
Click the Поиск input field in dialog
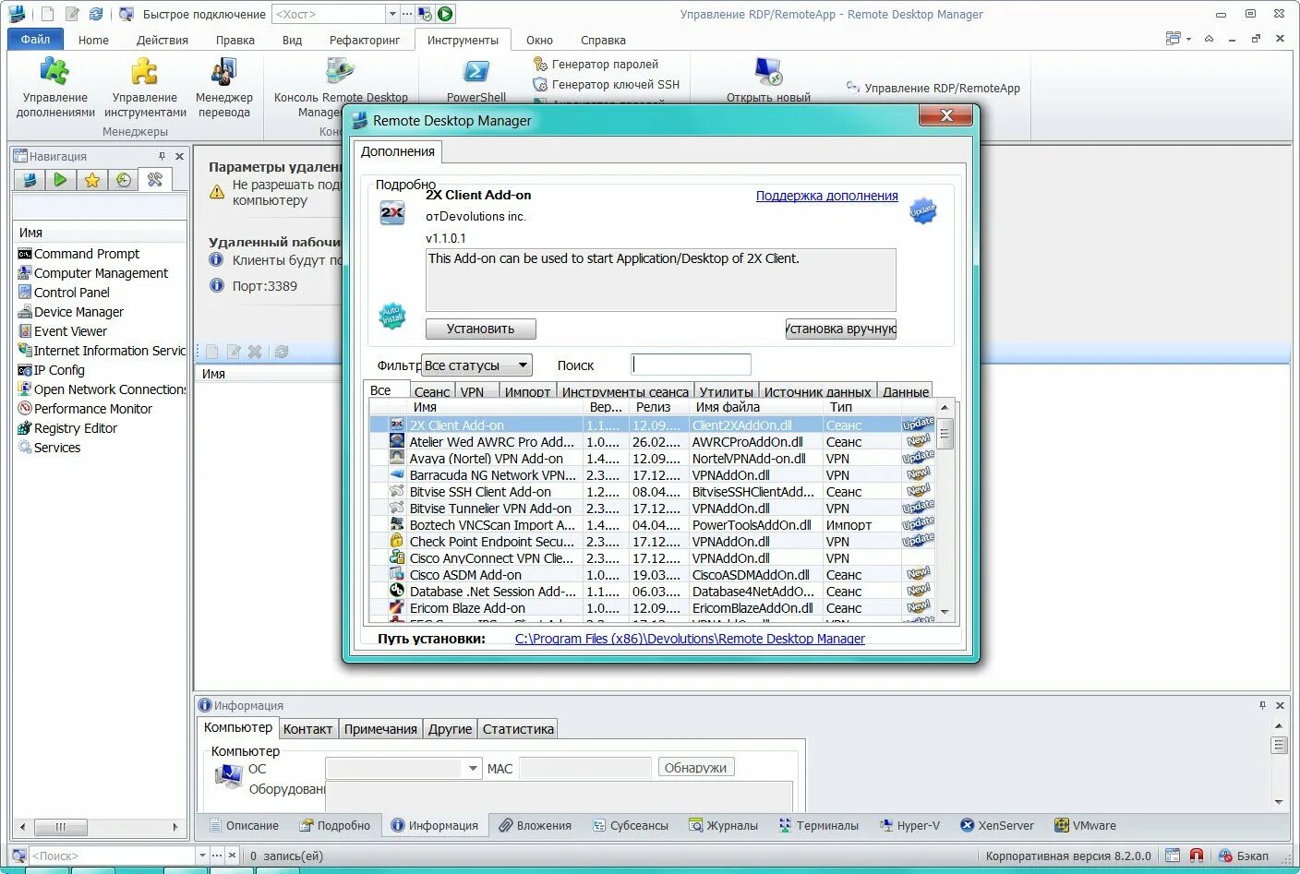(691, 365)
